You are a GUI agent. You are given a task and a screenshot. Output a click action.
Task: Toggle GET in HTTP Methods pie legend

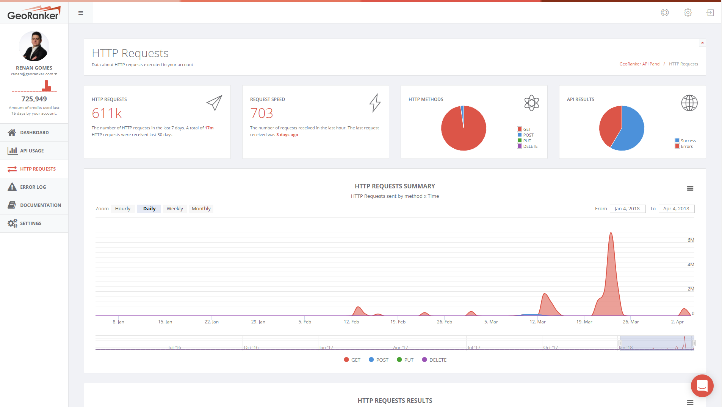click(524, 129)
